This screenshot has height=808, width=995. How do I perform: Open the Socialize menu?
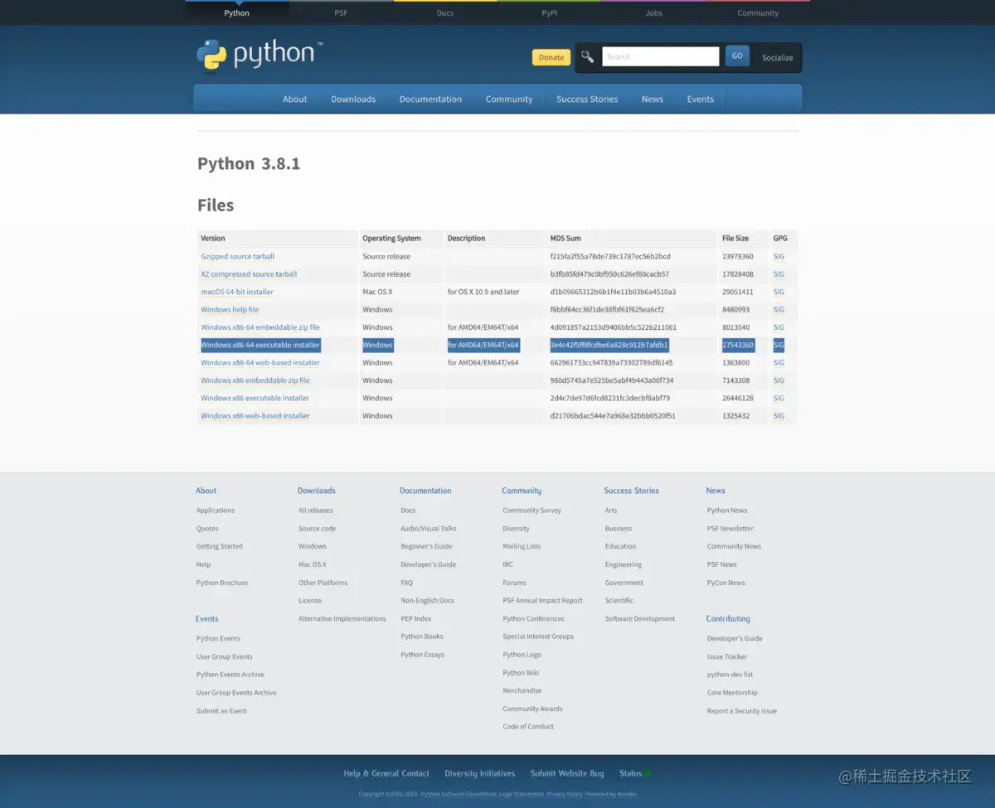tap(777, 58)
